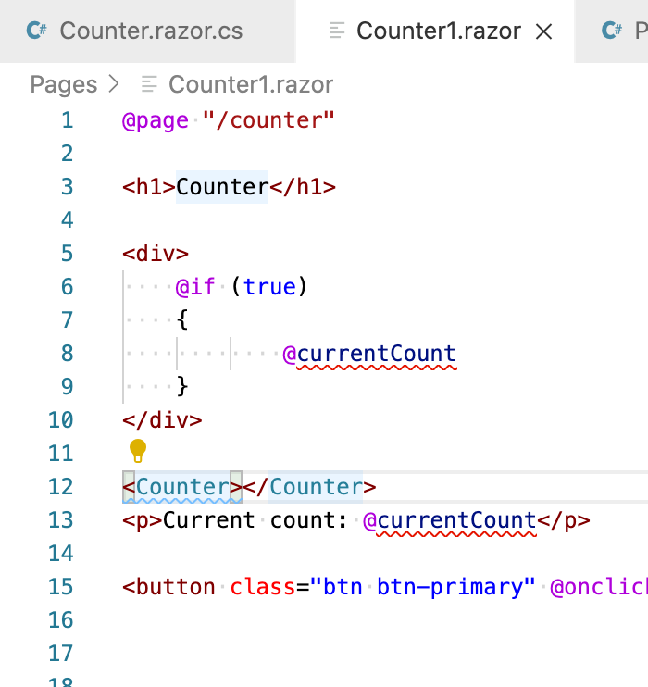The image size is (648, 687).
Task: Click the closing </h1> tag on line 3
Action: (303, 187)
